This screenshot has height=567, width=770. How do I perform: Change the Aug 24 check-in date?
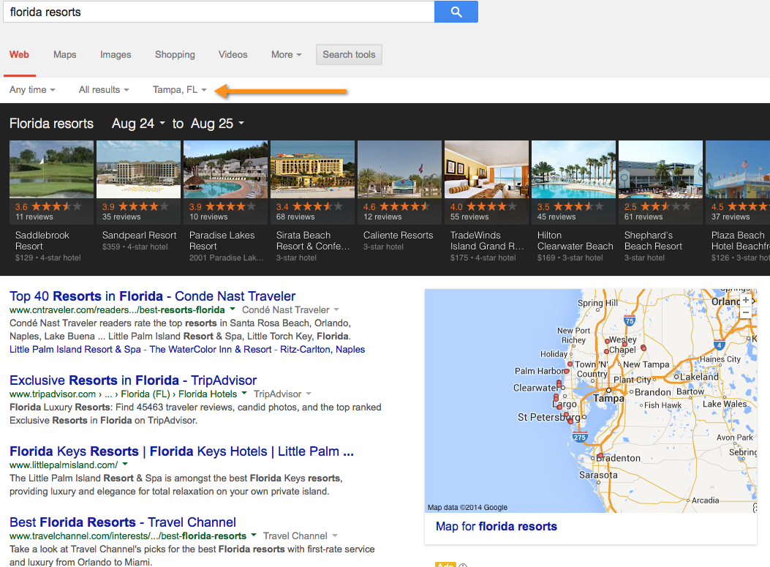coord(138,124)
